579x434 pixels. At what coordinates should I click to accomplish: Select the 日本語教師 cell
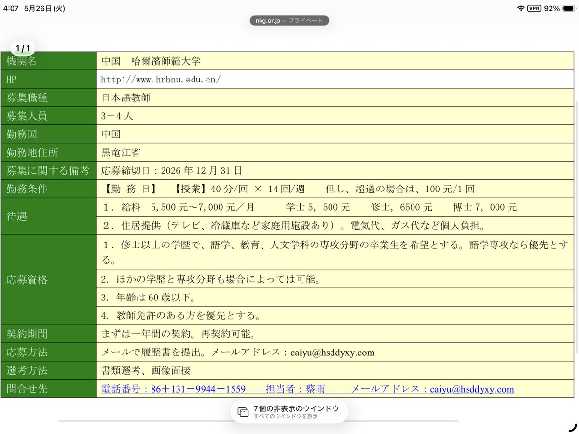[x=335, y=98]
